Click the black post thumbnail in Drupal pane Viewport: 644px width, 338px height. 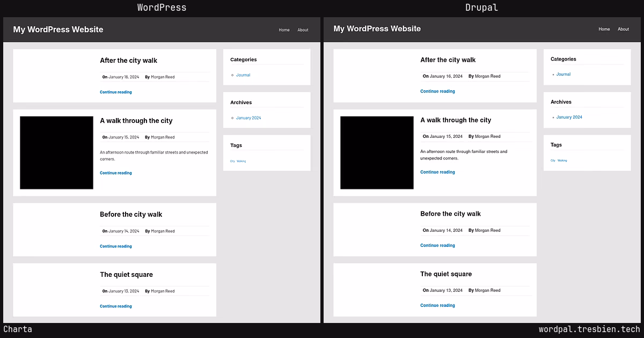pyautogui.click(x=377, y=153)
